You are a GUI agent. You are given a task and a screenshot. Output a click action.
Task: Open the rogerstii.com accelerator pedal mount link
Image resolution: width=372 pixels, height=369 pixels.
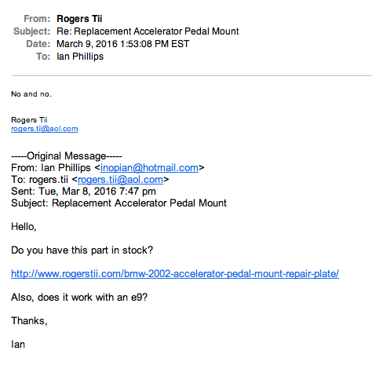click(175, 274)
